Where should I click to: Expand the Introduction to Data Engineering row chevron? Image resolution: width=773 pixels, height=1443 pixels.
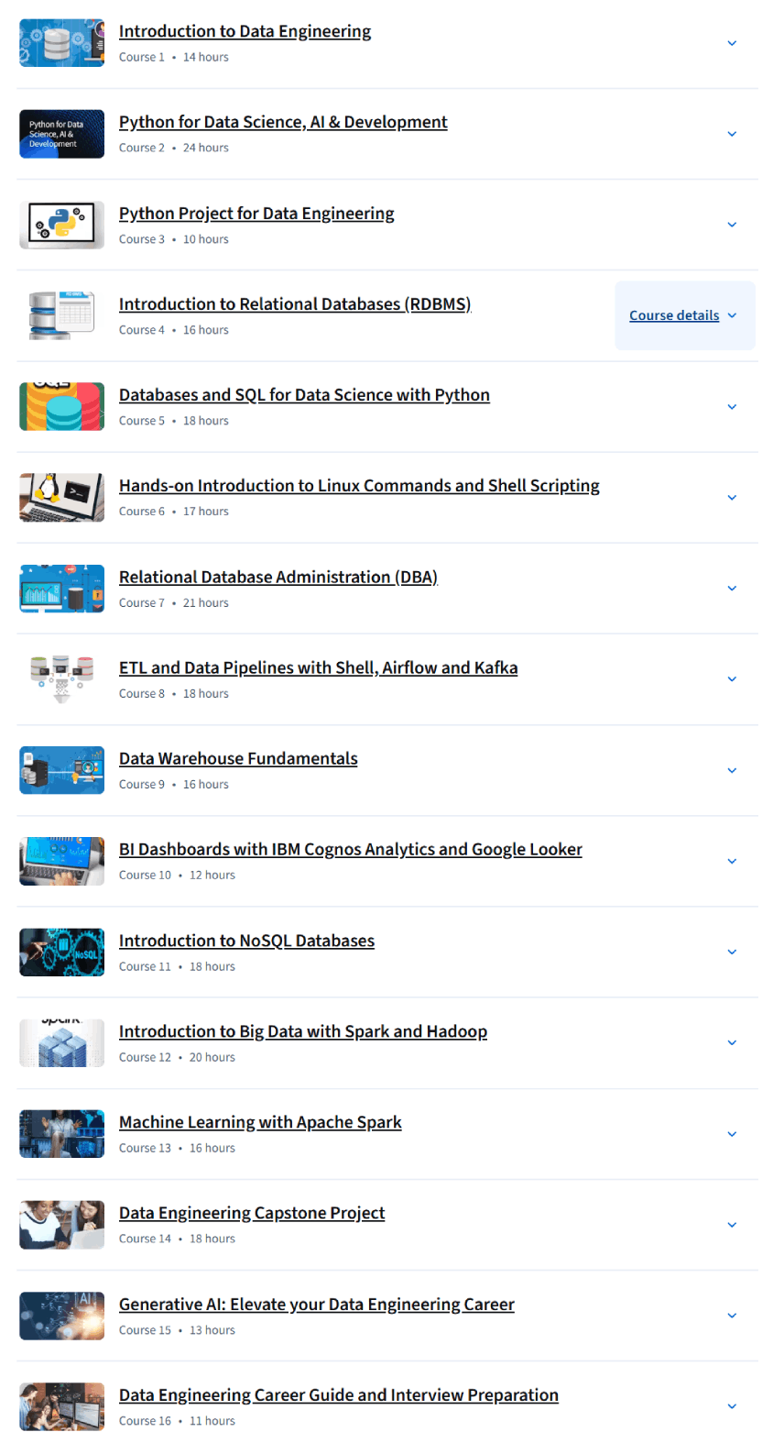[x=732, y=43]
